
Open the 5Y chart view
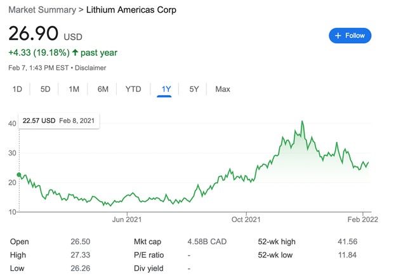pyautogui.click(x=194, y=89)
